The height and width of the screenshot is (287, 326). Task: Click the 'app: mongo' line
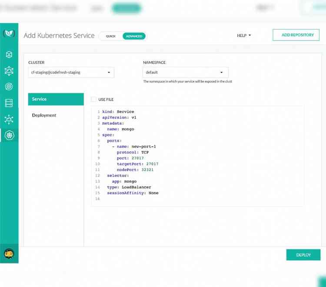(124, 181)
